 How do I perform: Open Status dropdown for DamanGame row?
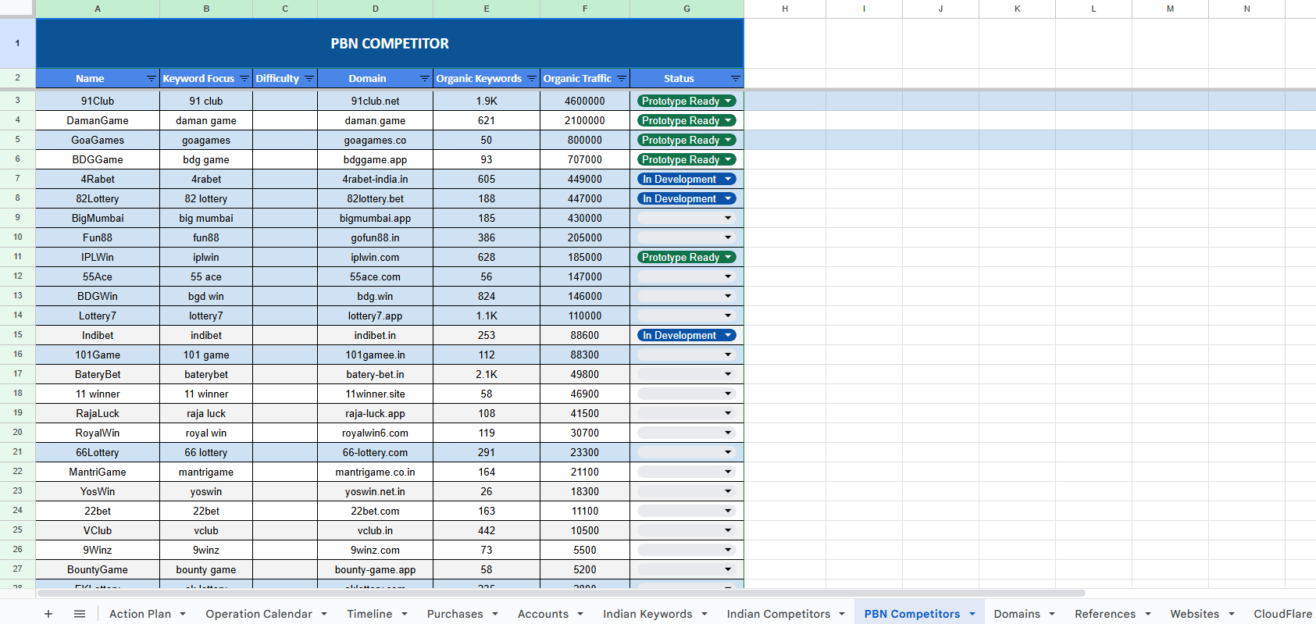click(687, 120)
